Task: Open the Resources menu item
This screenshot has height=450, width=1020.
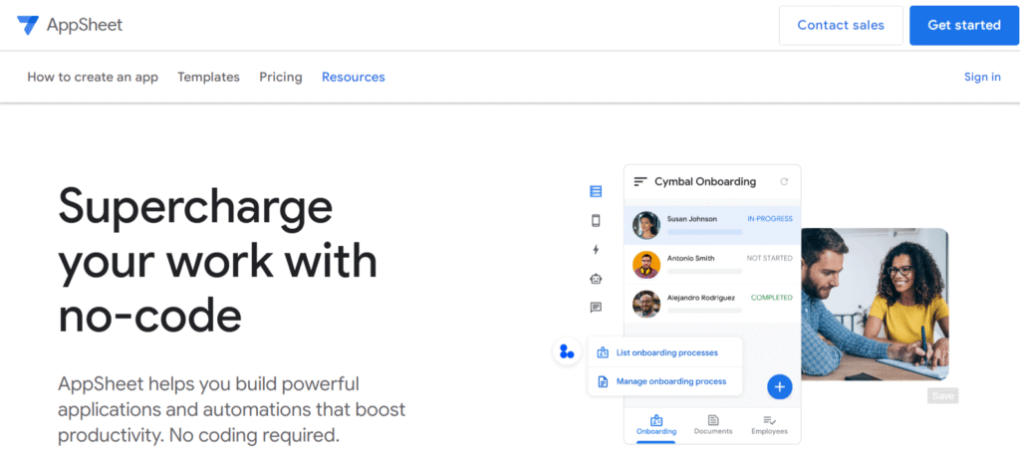Action: tap(353, 77)
